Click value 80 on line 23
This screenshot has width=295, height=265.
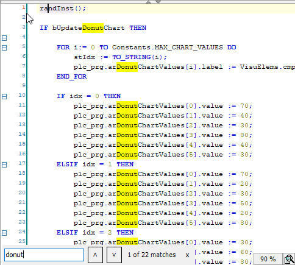point(244,223)
